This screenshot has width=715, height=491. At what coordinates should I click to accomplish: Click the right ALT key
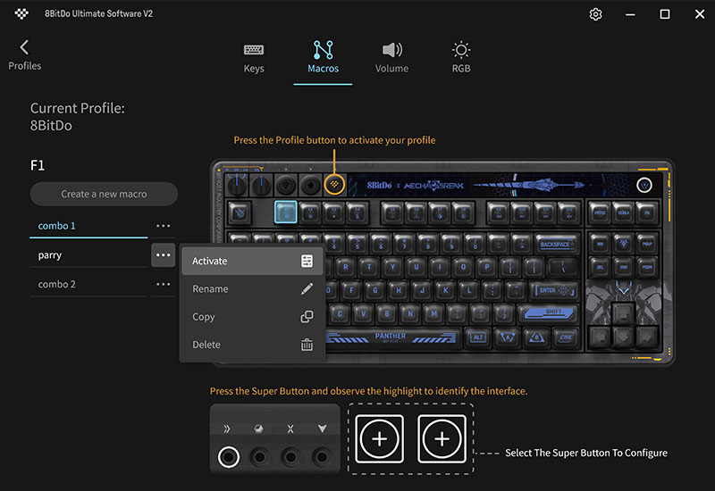point(477,337)
